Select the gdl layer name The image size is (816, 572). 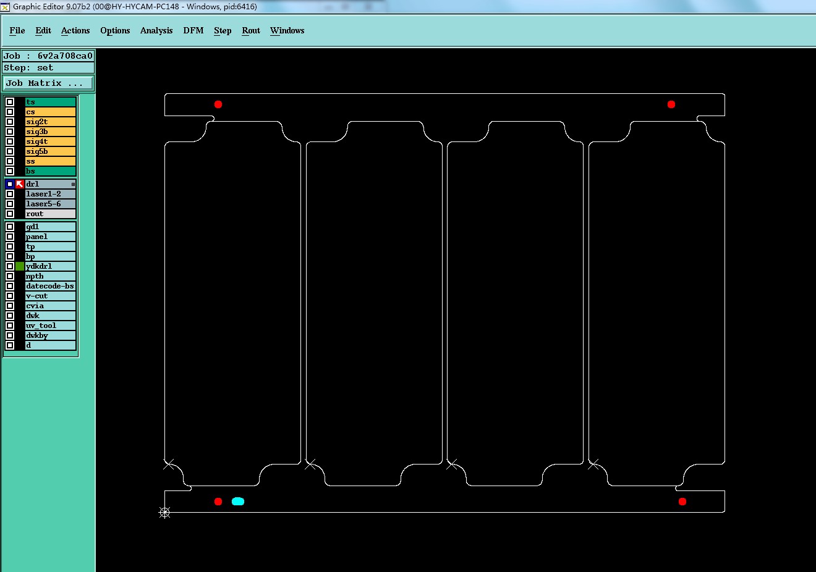coord(51,227)
